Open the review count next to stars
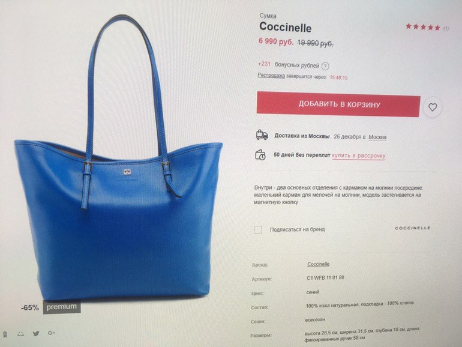Screen dimensions: 462x347 pos(446,28)
